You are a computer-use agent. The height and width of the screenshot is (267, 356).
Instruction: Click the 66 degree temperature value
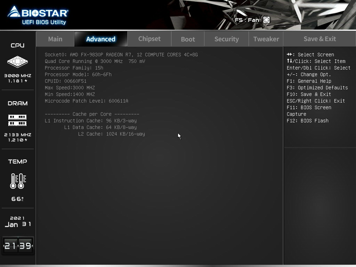click(x=17, y=199)
